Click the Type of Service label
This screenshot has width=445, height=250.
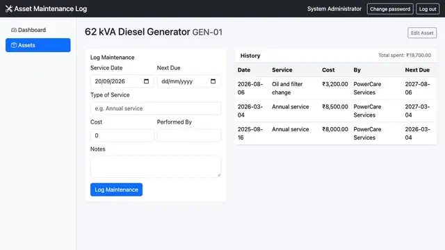pos(110,95)
